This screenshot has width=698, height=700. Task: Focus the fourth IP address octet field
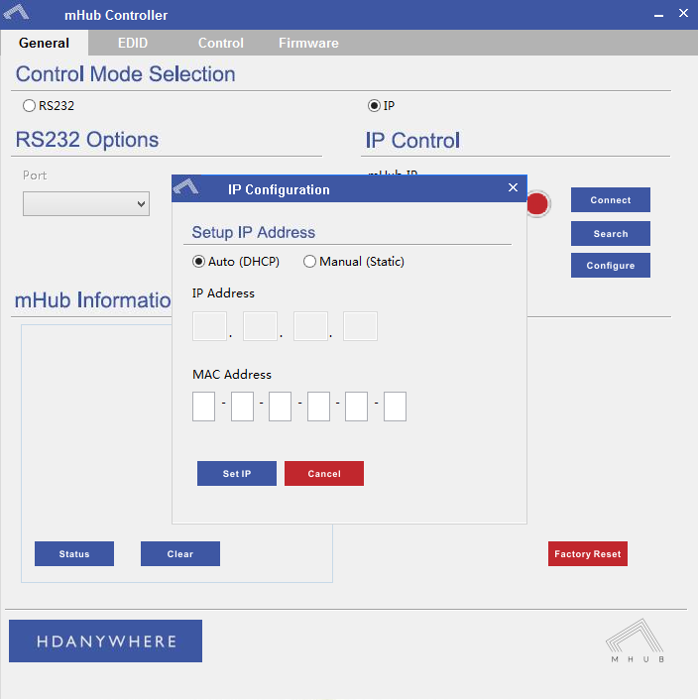pos(360,326)
